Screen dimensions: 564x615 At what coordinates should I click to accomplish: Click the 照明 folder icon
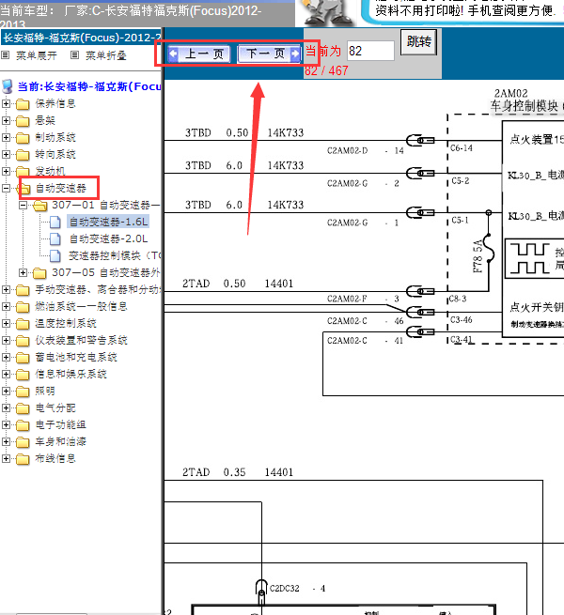pos(23,392)
